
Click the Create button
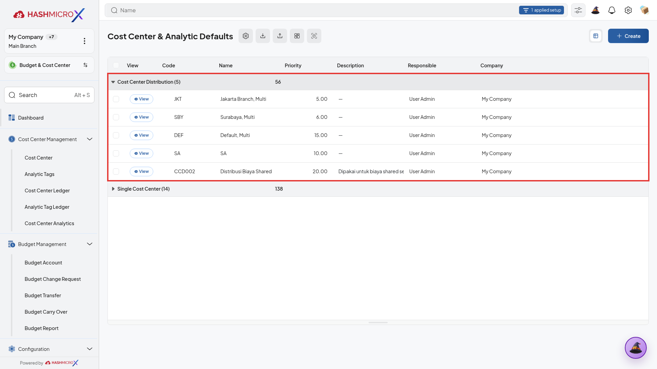[628, 36]
